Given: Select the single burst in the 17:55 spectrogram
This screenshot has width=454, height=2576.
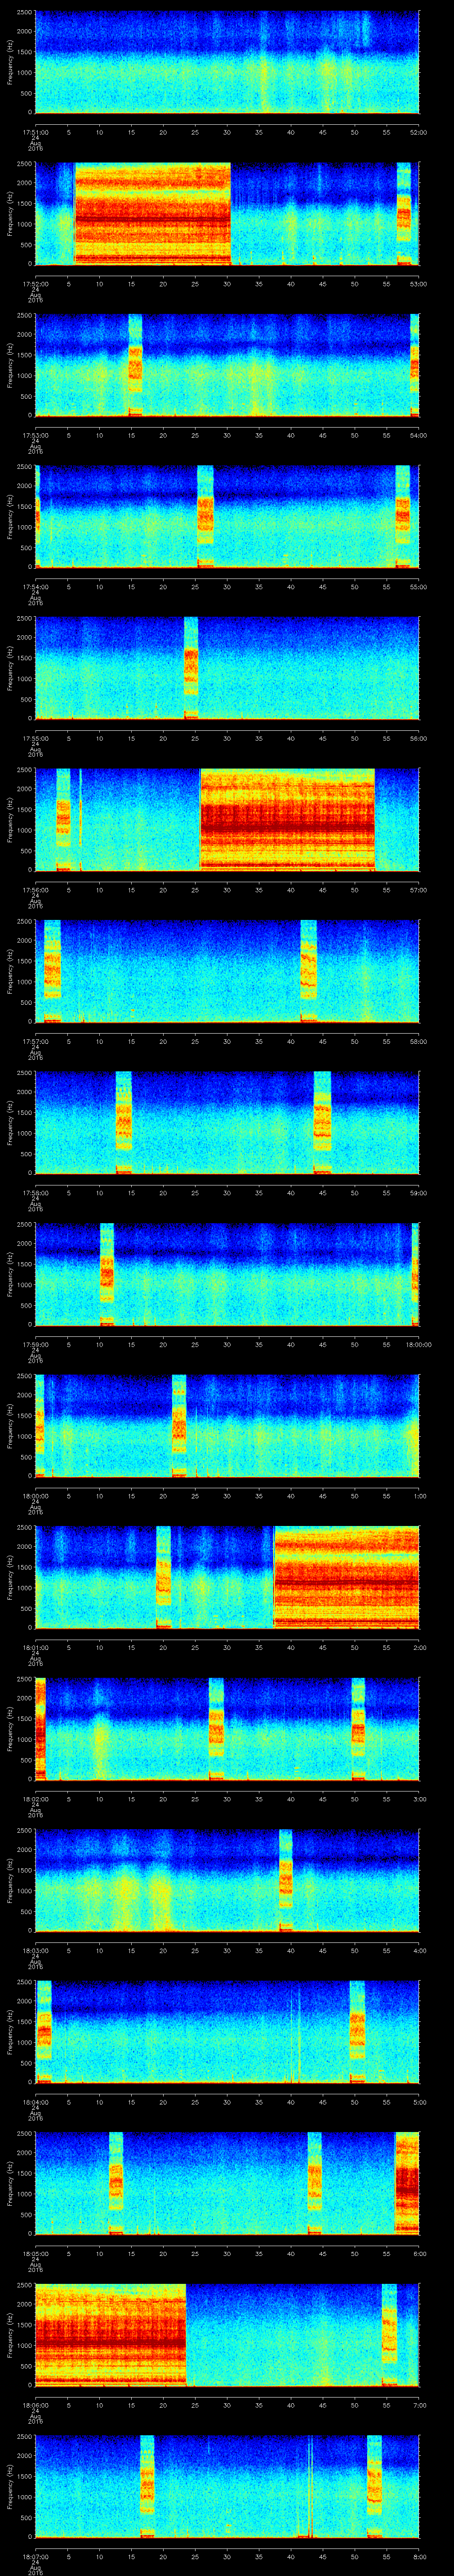Looking at the screenshot, I should (191, 668).
